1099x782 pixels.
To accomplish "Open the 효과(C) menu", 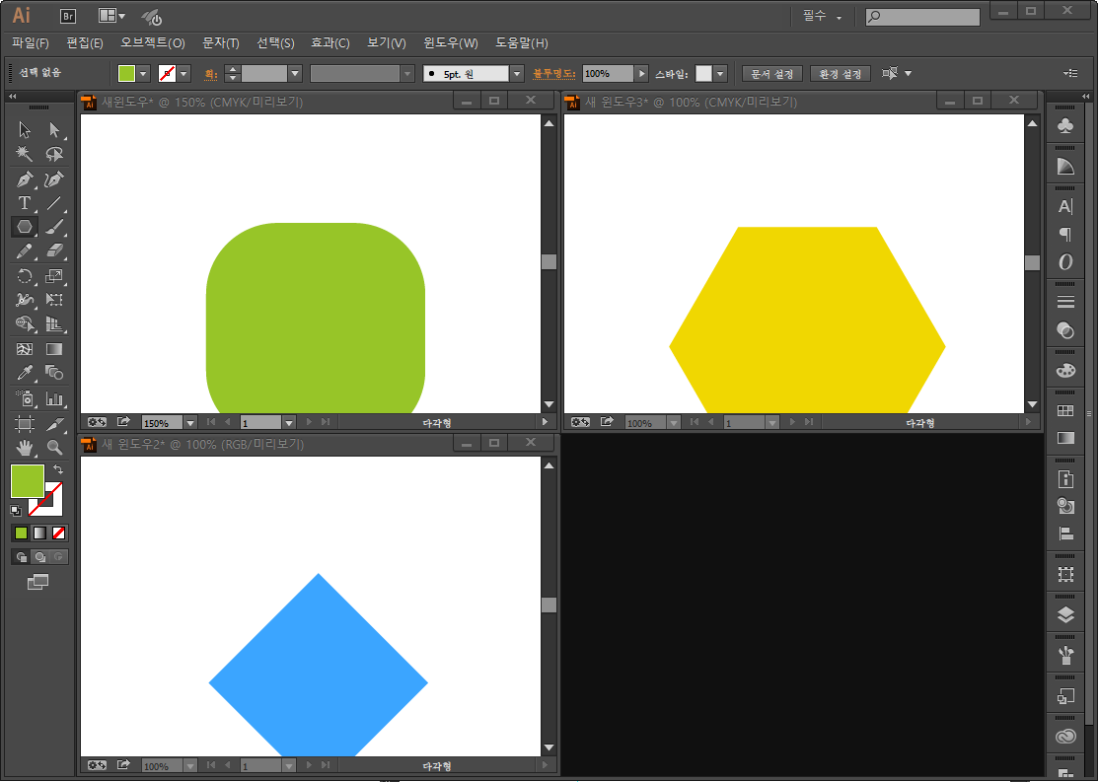I will coord(330,43).
